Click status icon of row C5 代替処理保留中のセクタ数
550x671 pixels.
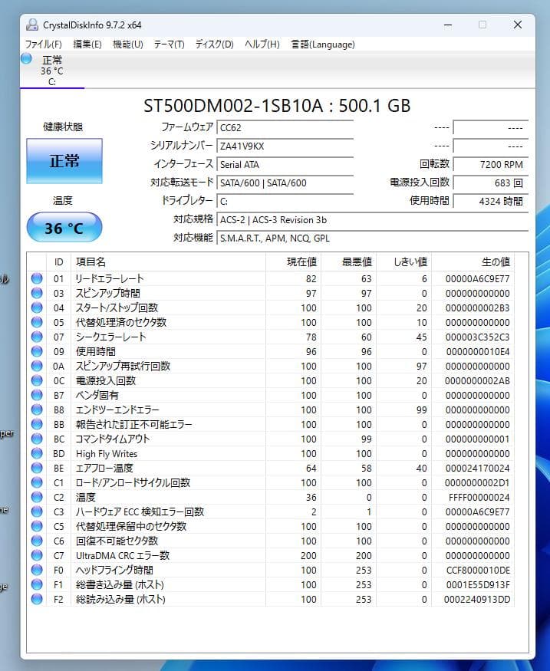pyautogui.click(x=37, y=526)
